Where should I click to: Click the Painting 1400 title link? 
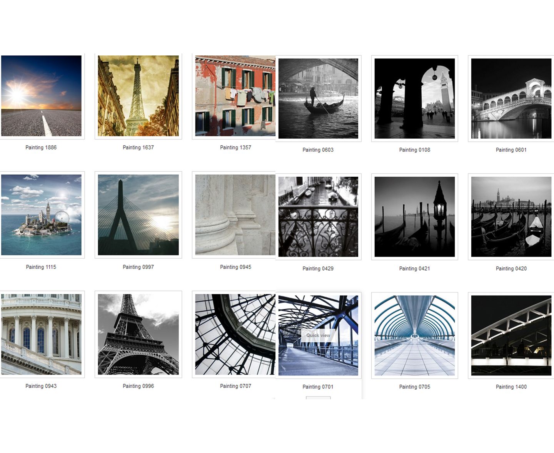click(511, 387)
